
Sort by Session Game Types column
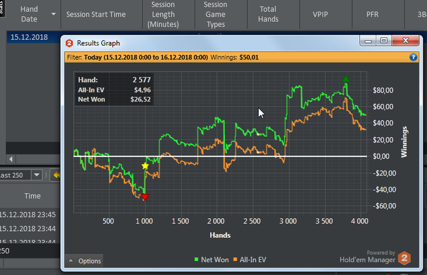[x=215, y=14]
